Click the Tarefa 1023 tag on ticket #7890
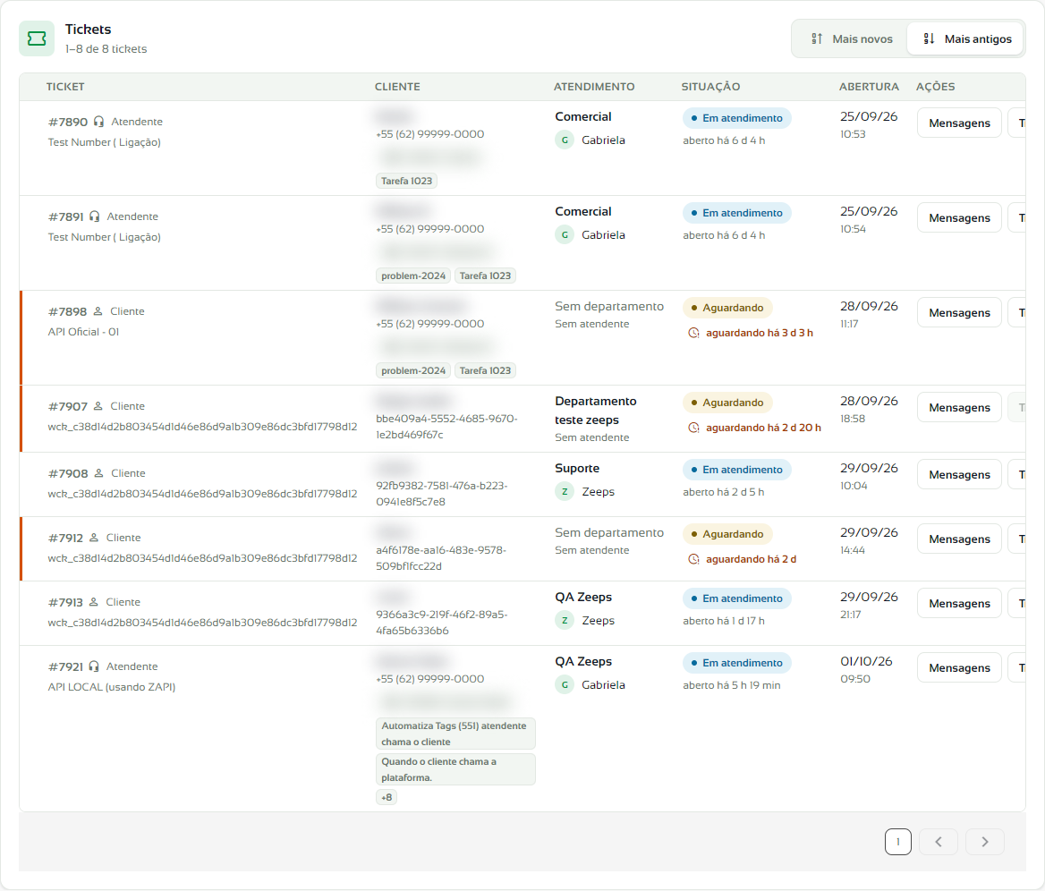Viewport: 1045px width, 891px height. 406,181
